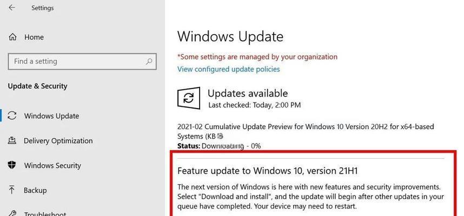Click the Windows Update sync arrows sidebar icon

tap(12, 116)
